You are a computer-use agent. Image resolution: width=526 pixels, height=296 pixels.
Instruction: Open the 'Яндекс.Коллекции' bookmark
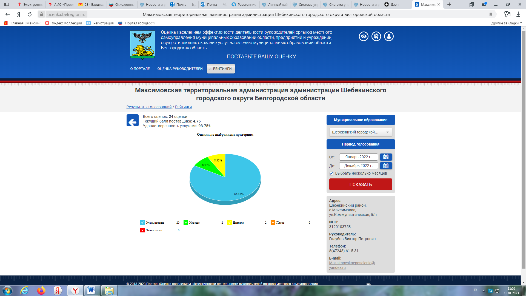coord(64,23)
